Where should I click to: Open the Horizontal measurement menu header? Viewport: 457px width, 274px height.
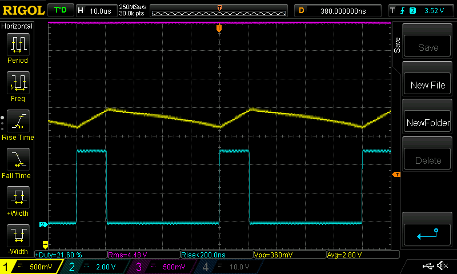(x=17, y=26)
